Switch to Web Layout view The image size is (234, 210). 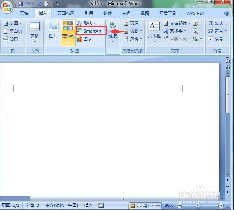145,205
